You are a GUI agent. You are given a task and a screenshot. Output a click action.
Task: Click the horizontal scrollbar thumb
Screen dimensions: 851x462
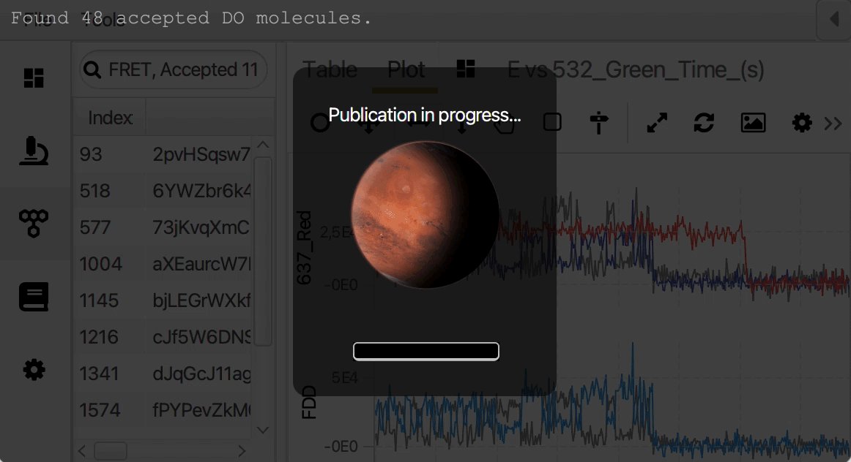(111, 450)
